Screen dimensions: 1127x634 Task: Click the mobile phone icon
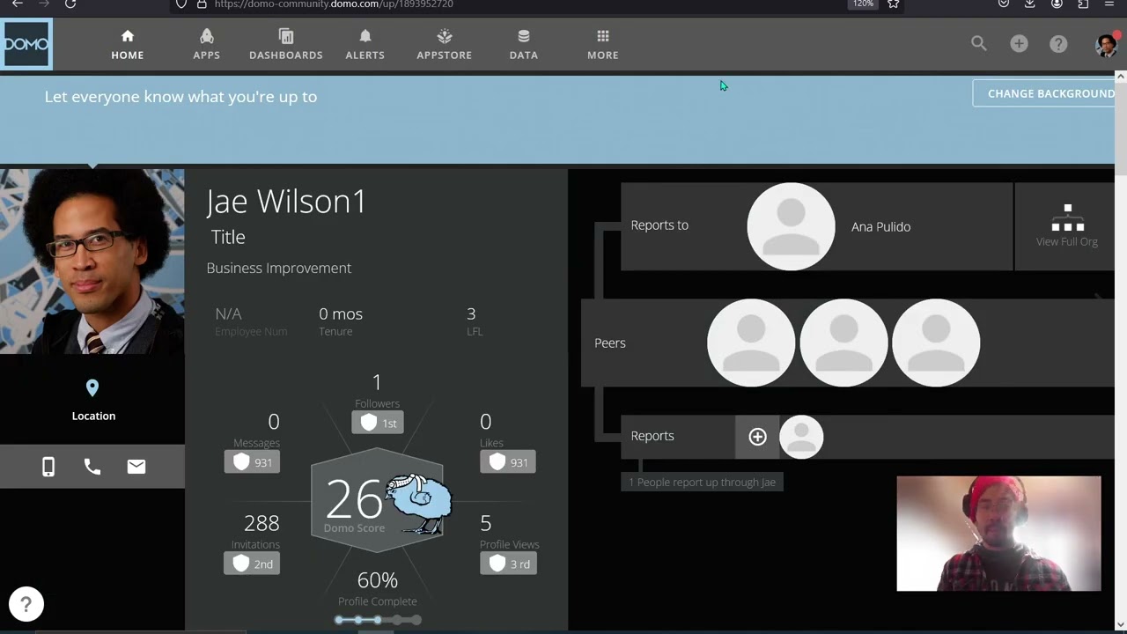pyautogui.click(x=48, y=467)
